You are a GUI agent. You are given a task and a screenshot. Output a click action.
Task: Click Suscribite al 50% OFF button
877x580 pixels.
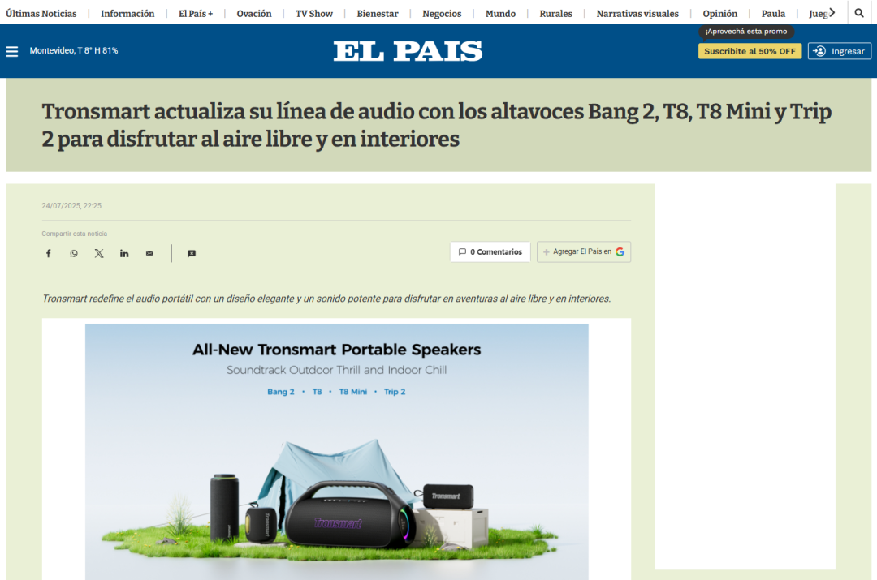tap(750, 51)
